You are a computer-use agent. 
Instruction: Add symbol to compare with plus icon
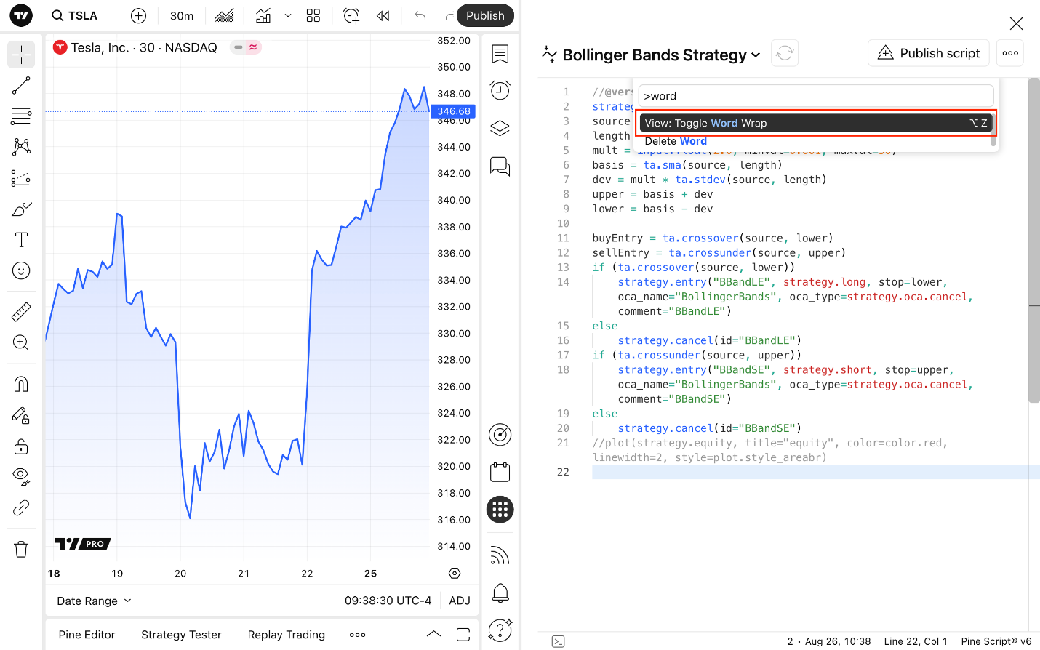[x=138, y=15]
